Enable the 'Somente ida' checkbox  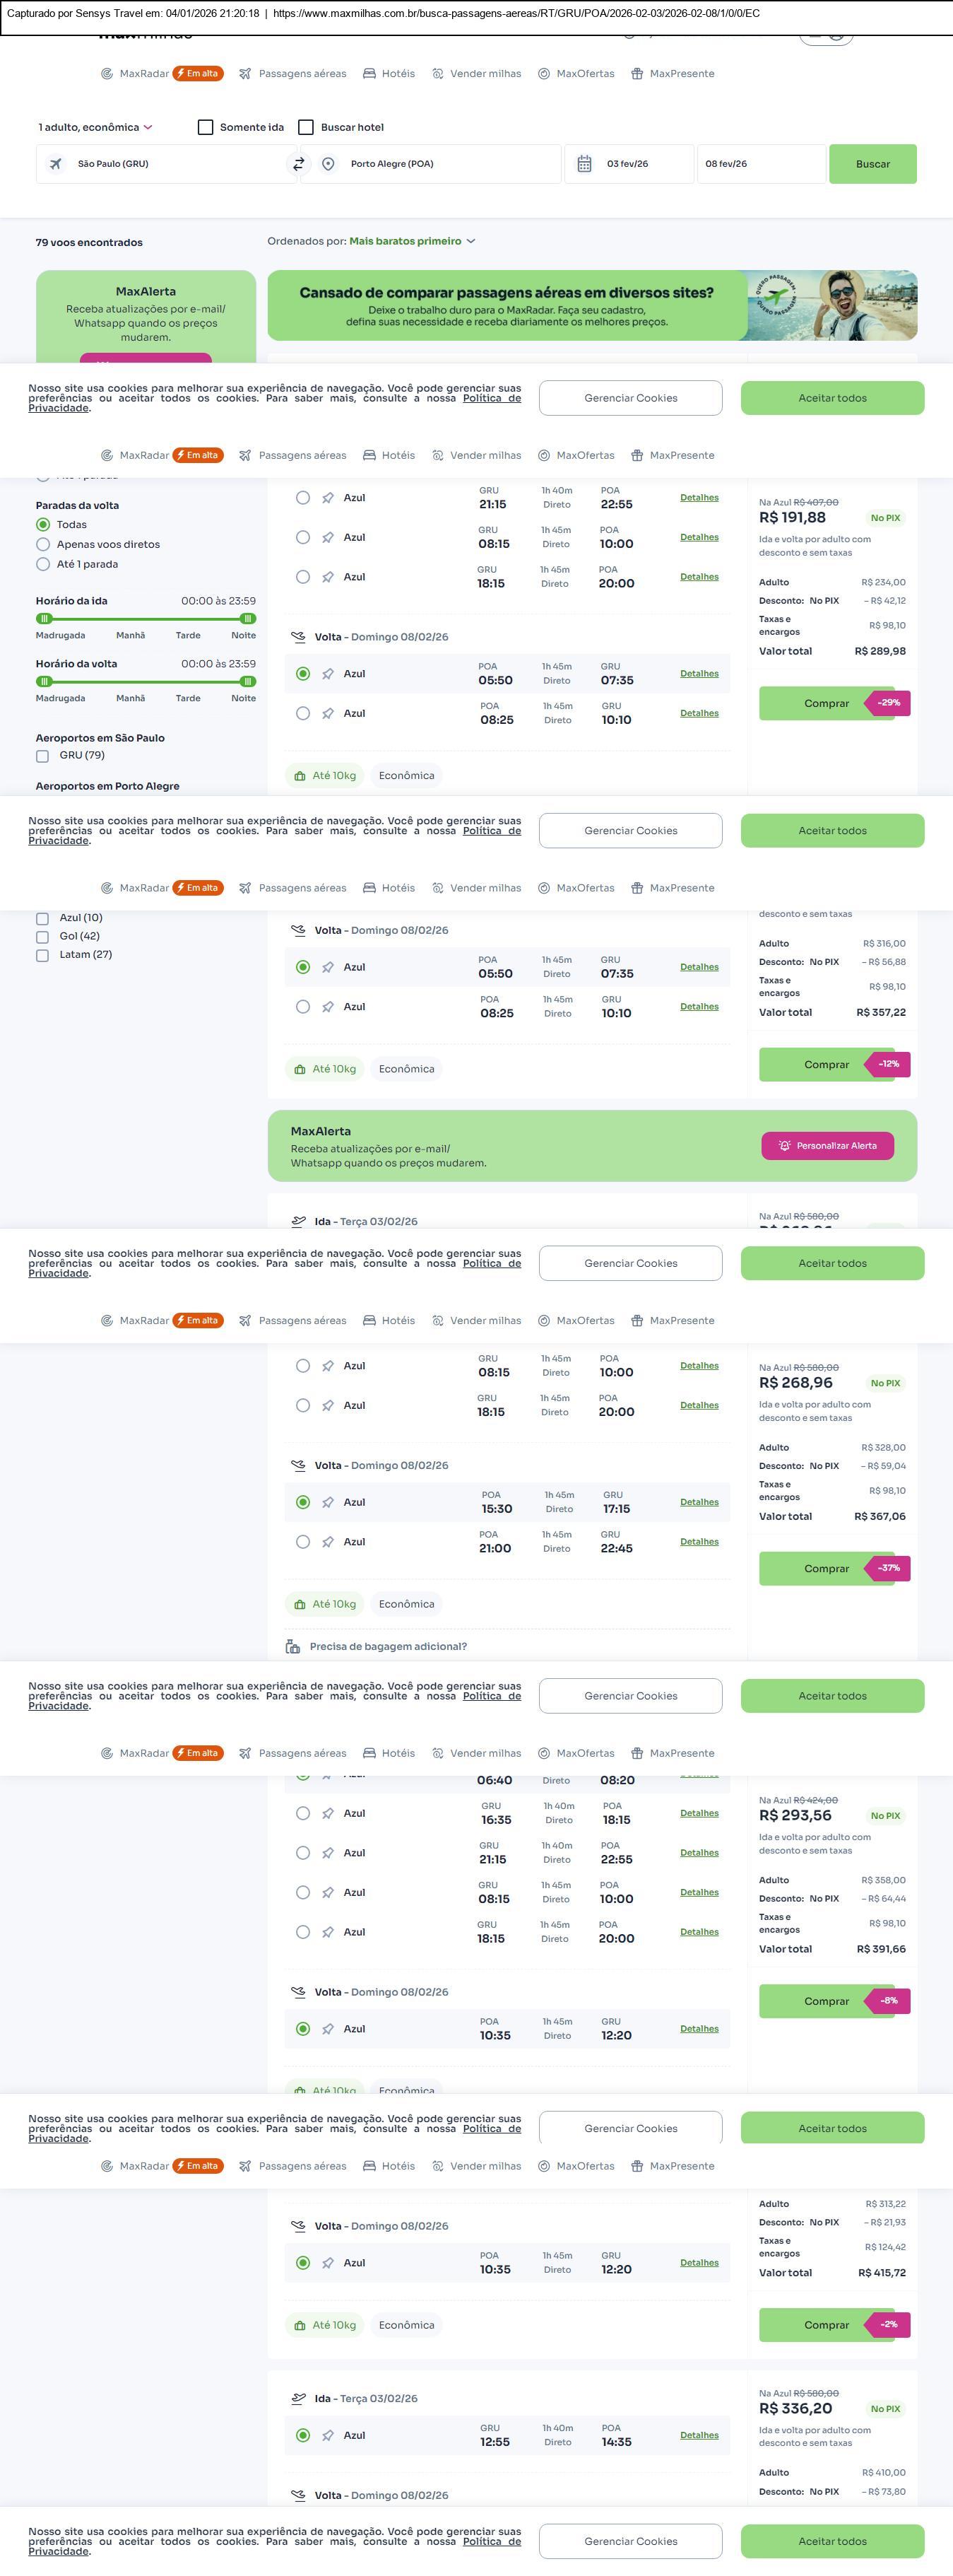tap(206, 127)
